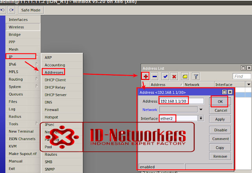Expand the System submenu

point(23,86)
